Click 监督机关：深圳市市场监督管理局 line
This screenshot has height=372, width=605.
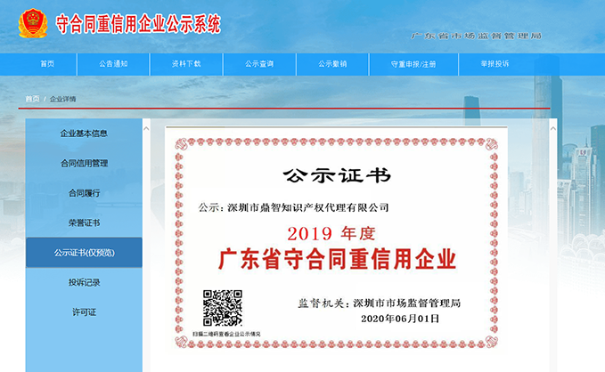[380, 303]
